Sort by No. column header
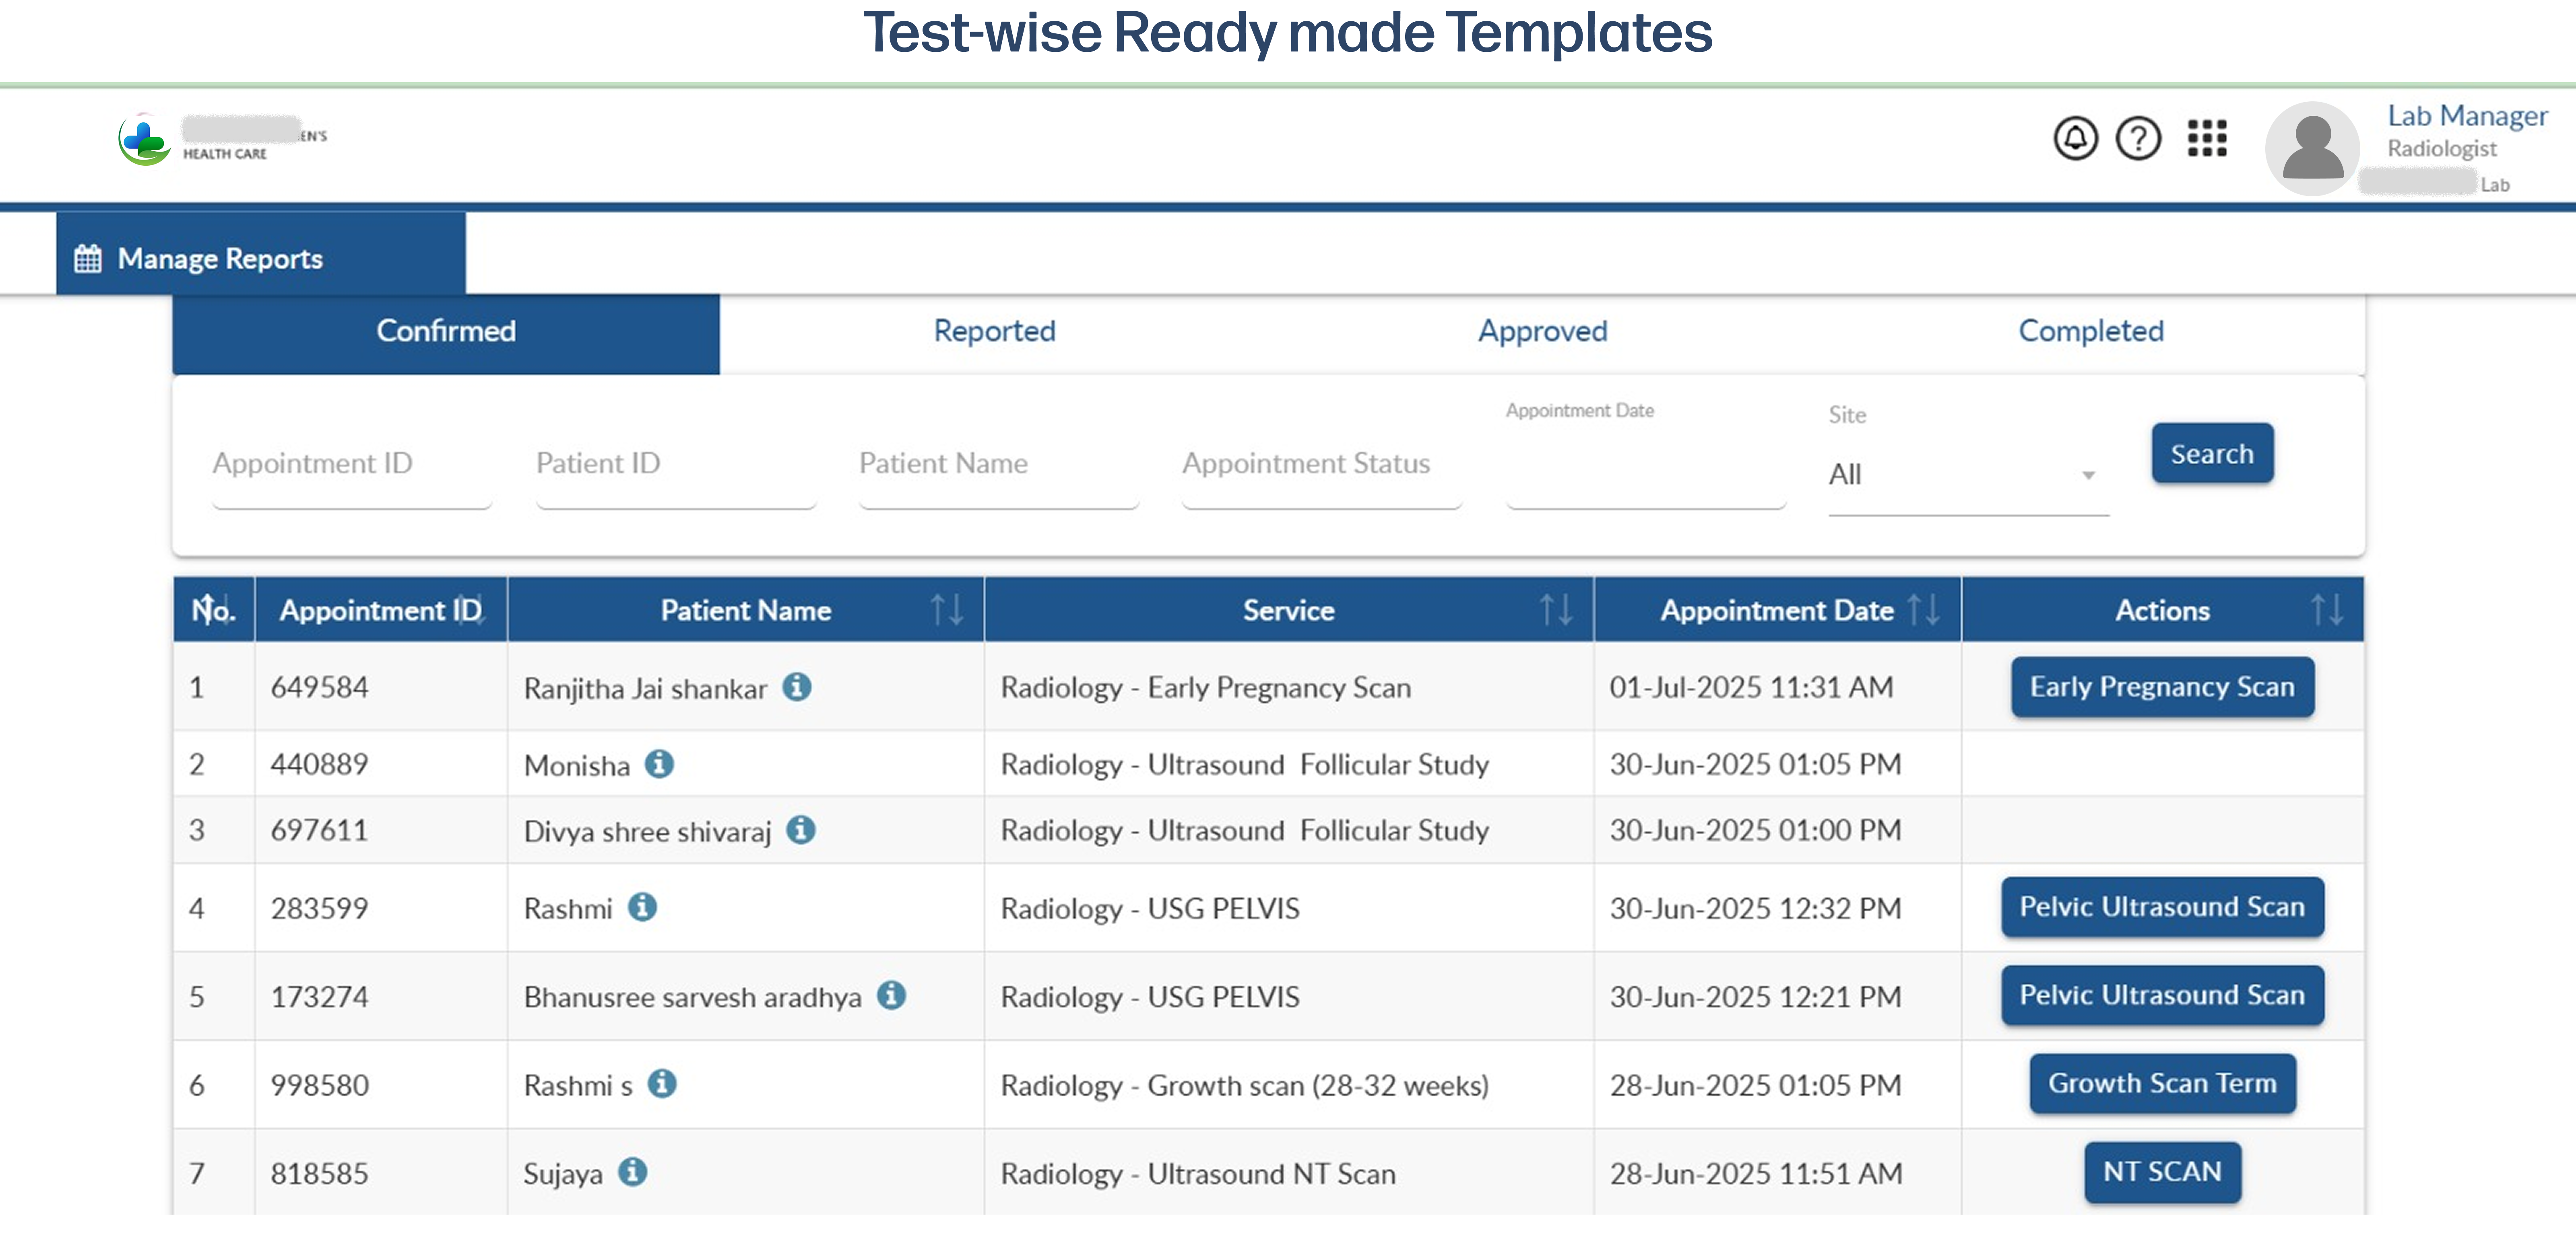This screenshot has height=1242, width=2576. click(214, 609)
